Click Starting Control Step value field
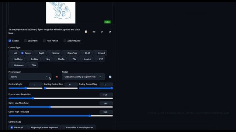 pyautogui.click(x=71, y=85)
